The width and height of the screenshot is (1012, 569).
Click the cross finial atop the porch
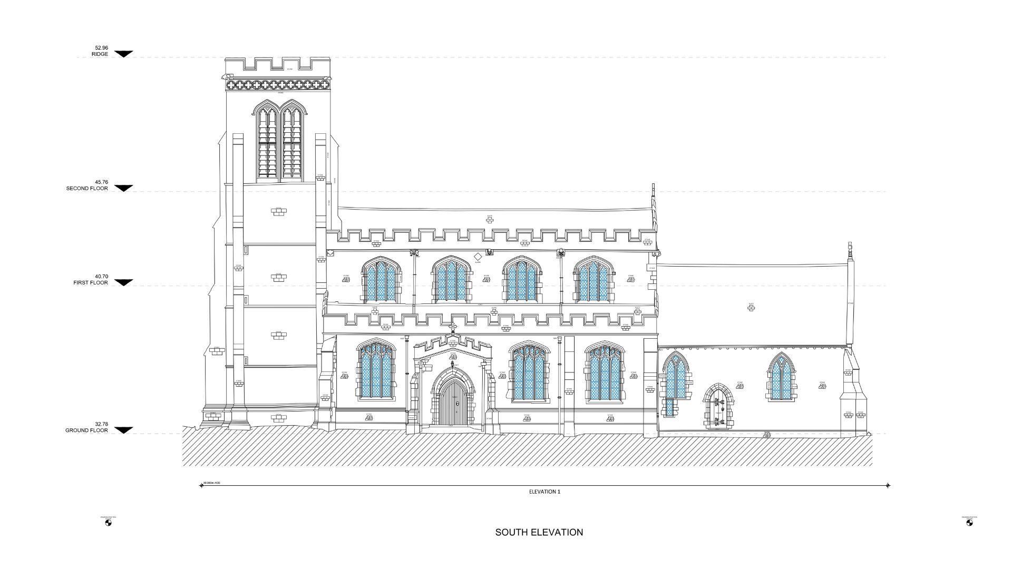click(x=452, y=327)
